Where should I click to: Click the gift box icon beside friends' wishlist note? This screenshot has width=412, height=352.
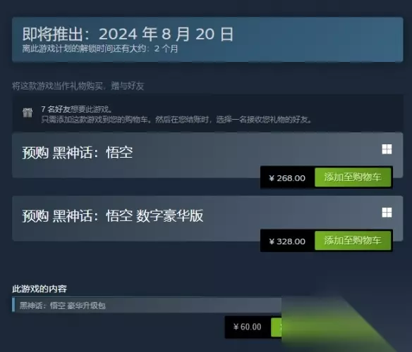click(28, 113)
